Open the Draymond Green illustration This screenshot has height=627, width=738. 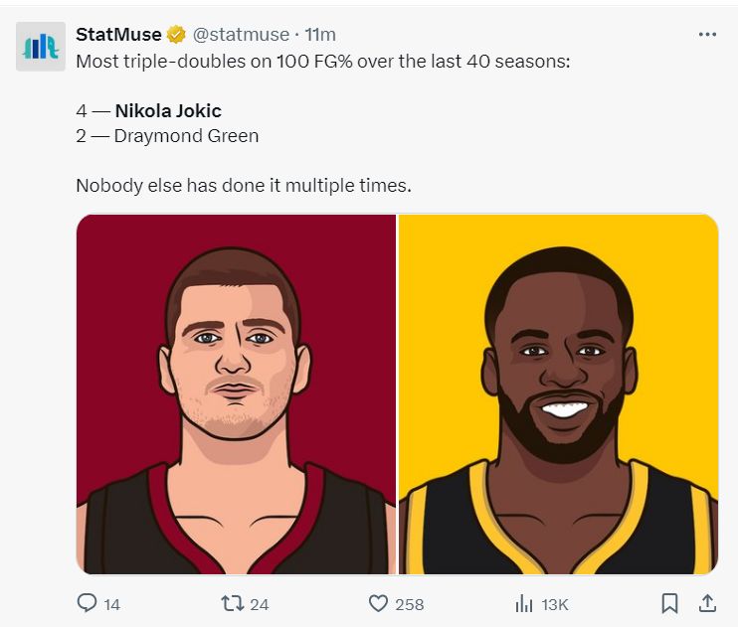(x=558, y=394)
